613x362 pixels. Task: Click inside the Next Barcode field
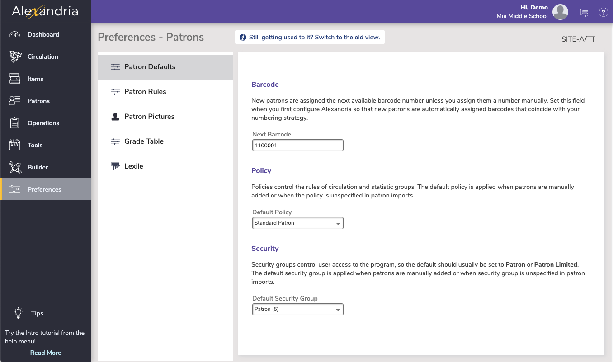[297, 145]
